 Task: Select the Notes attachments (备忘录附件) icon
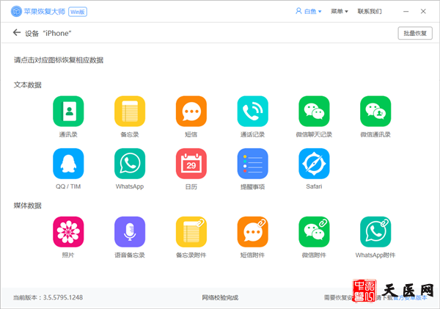click(x=191, y=232)
